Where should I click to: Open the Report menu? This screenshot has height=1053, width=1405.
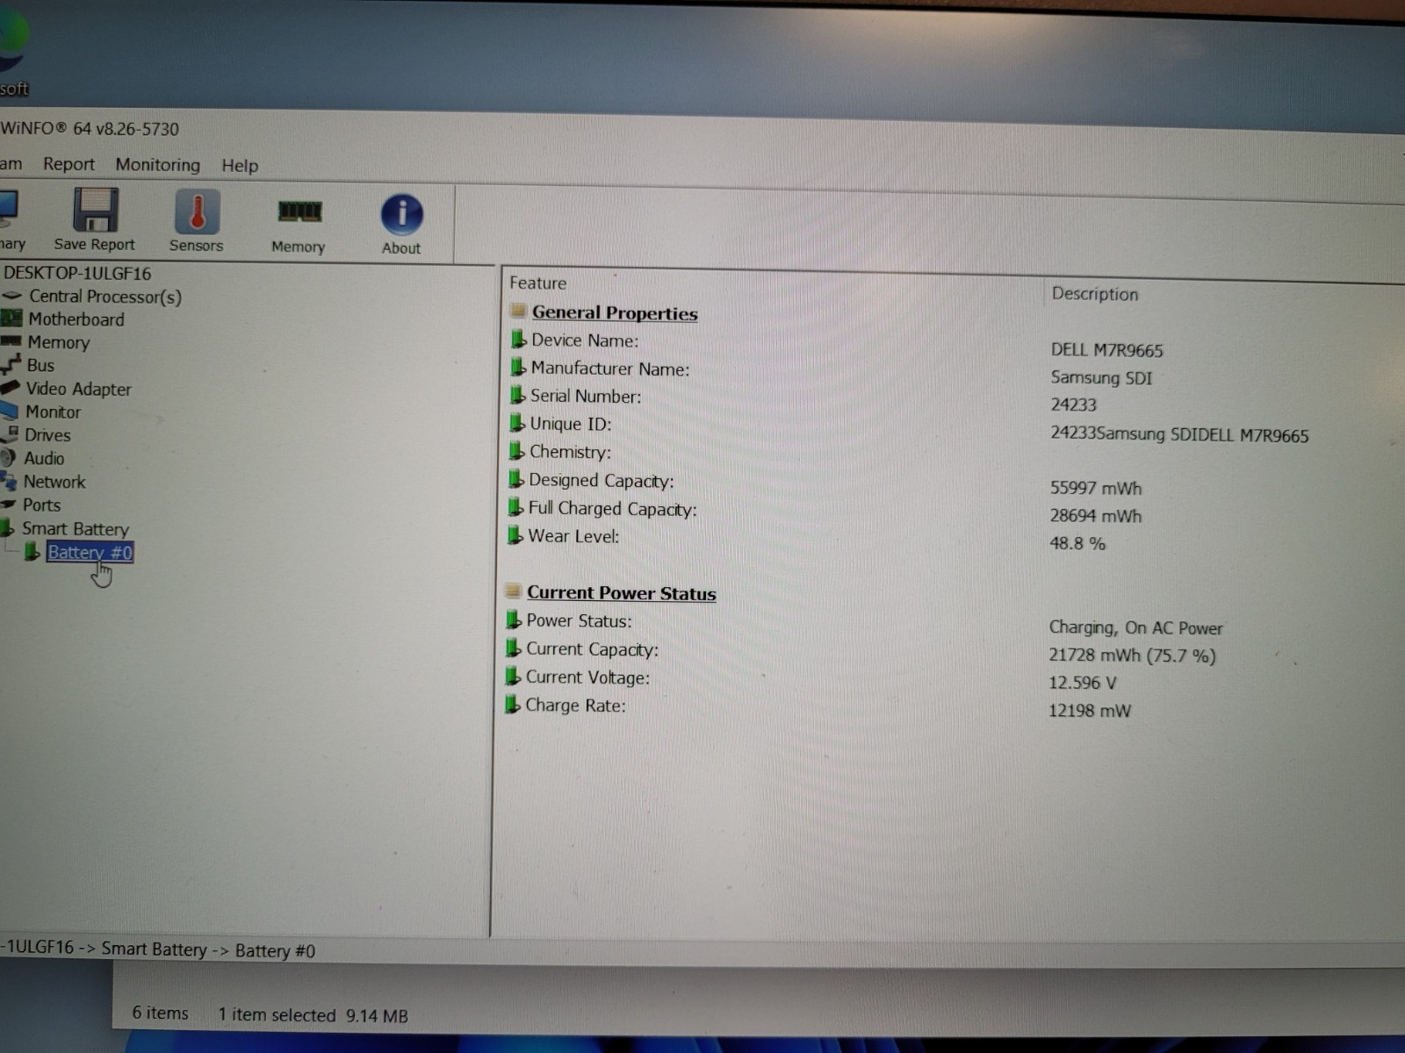pyautogui.click(x=68, y=164)
